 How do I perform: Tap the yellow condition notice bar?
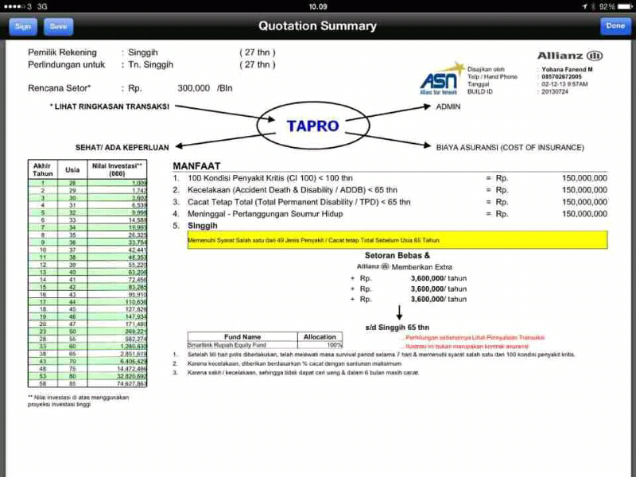[x=397, y=240]
